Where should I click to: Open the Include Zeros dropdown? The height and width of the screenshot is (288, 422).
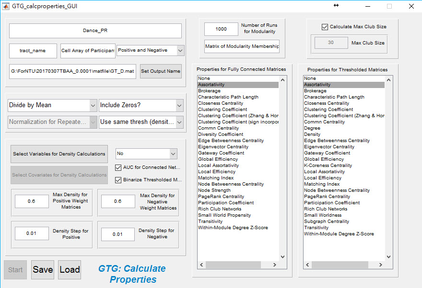click(141, 105)
